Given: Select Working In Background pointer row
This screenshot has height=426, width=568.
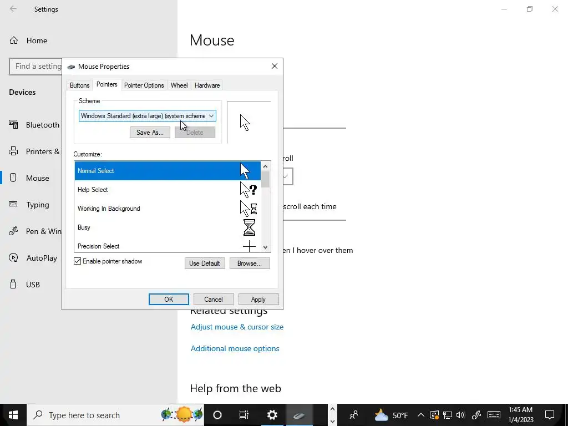Looking at the screenshot, I should point(168,209).
